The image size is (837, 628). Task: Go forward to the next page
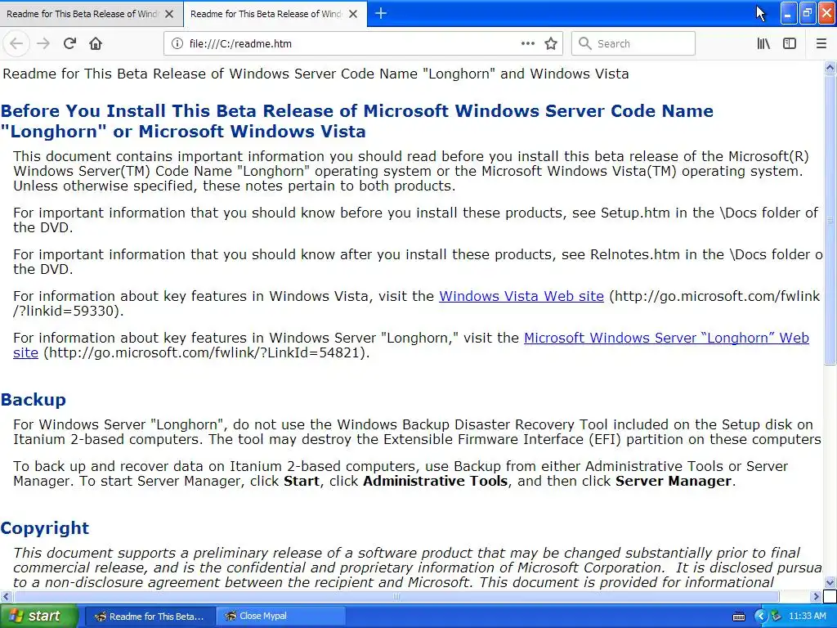click(43, 44)
